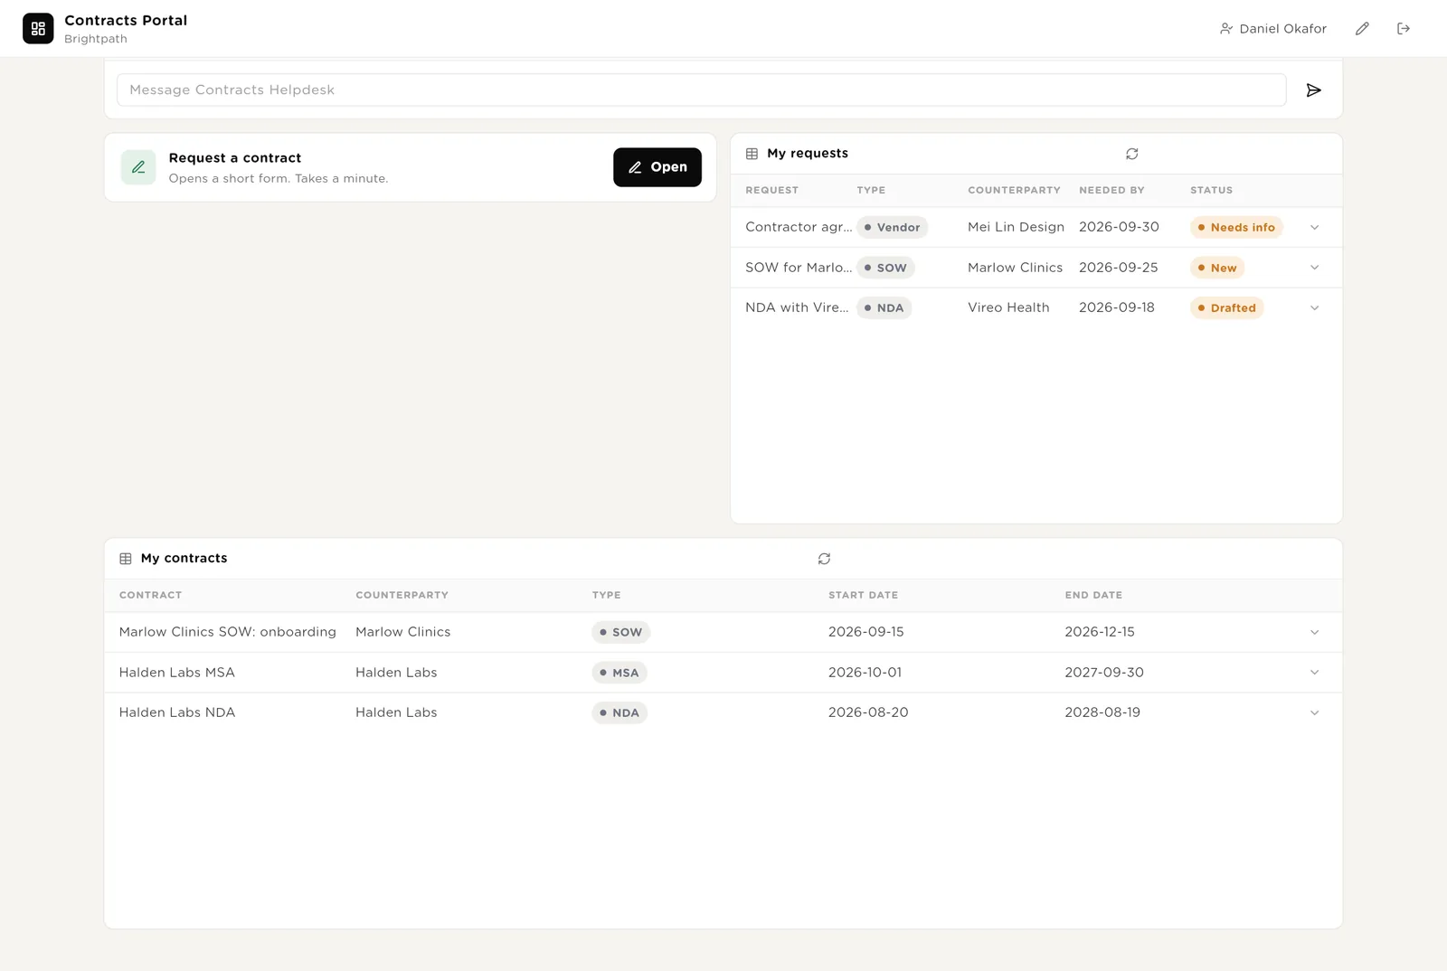Click the SOW for Marlo... request name
This screenshot has width=1447, height=971.
pos(799,268)
